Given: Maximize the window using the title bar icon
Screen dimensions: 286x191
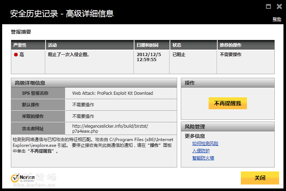Looking at the screenshot, I should click(268, 7).
